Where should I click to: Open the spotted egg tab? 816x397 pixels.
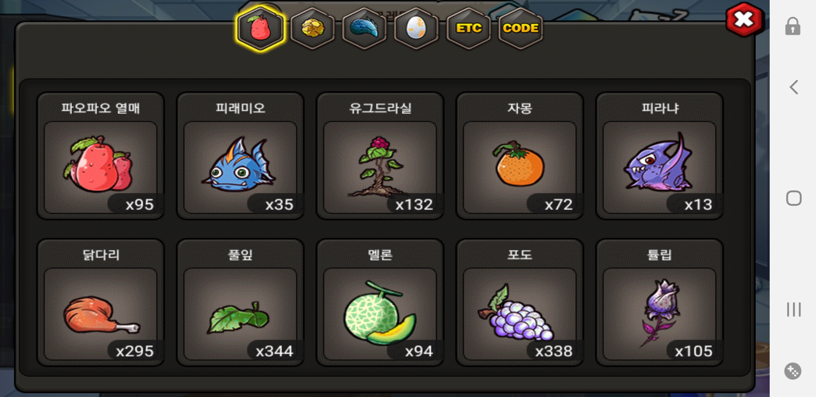[416, 29]
